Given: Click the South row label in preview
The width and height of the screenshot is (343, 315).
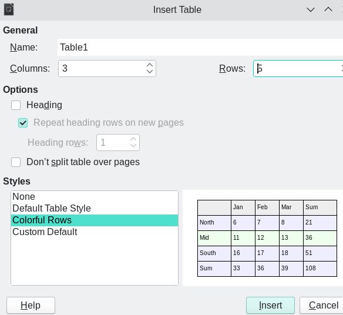Looking at the screenshot, I should pos(207,253).
